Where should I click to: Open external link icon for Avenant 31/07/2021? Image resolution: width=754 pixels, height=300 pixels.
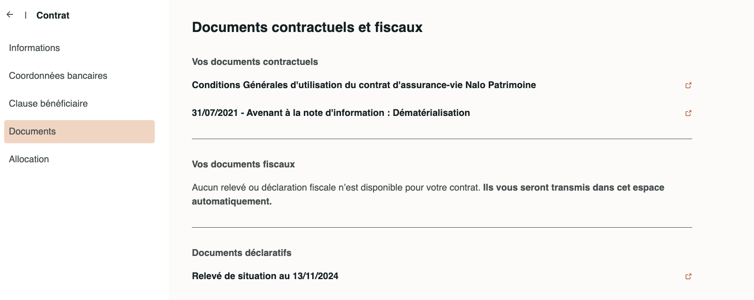click(688, 113)
